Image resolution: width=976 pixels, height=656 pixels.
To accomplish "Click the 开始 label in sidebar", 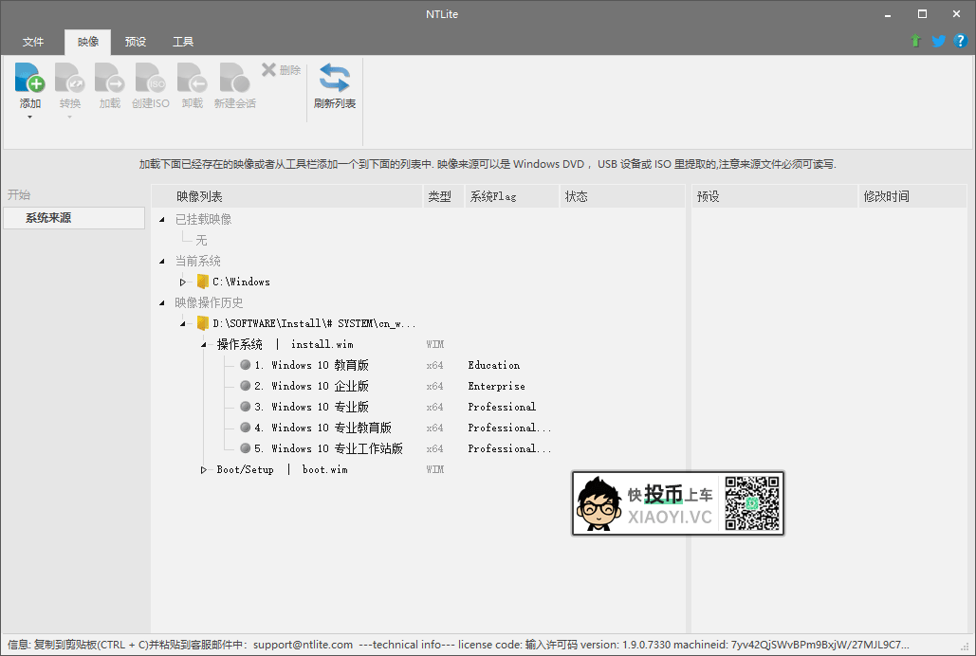I will (x=19, y=194).
